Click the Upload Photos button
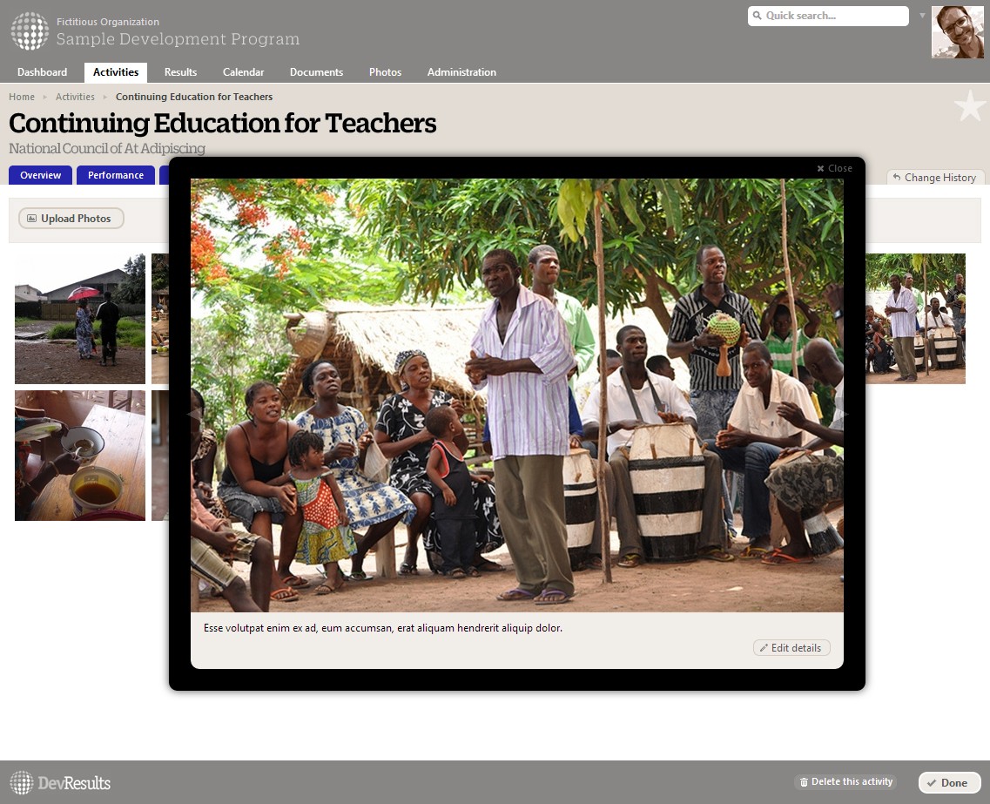The height and width of the screenshot is (804, 990). 71,219
